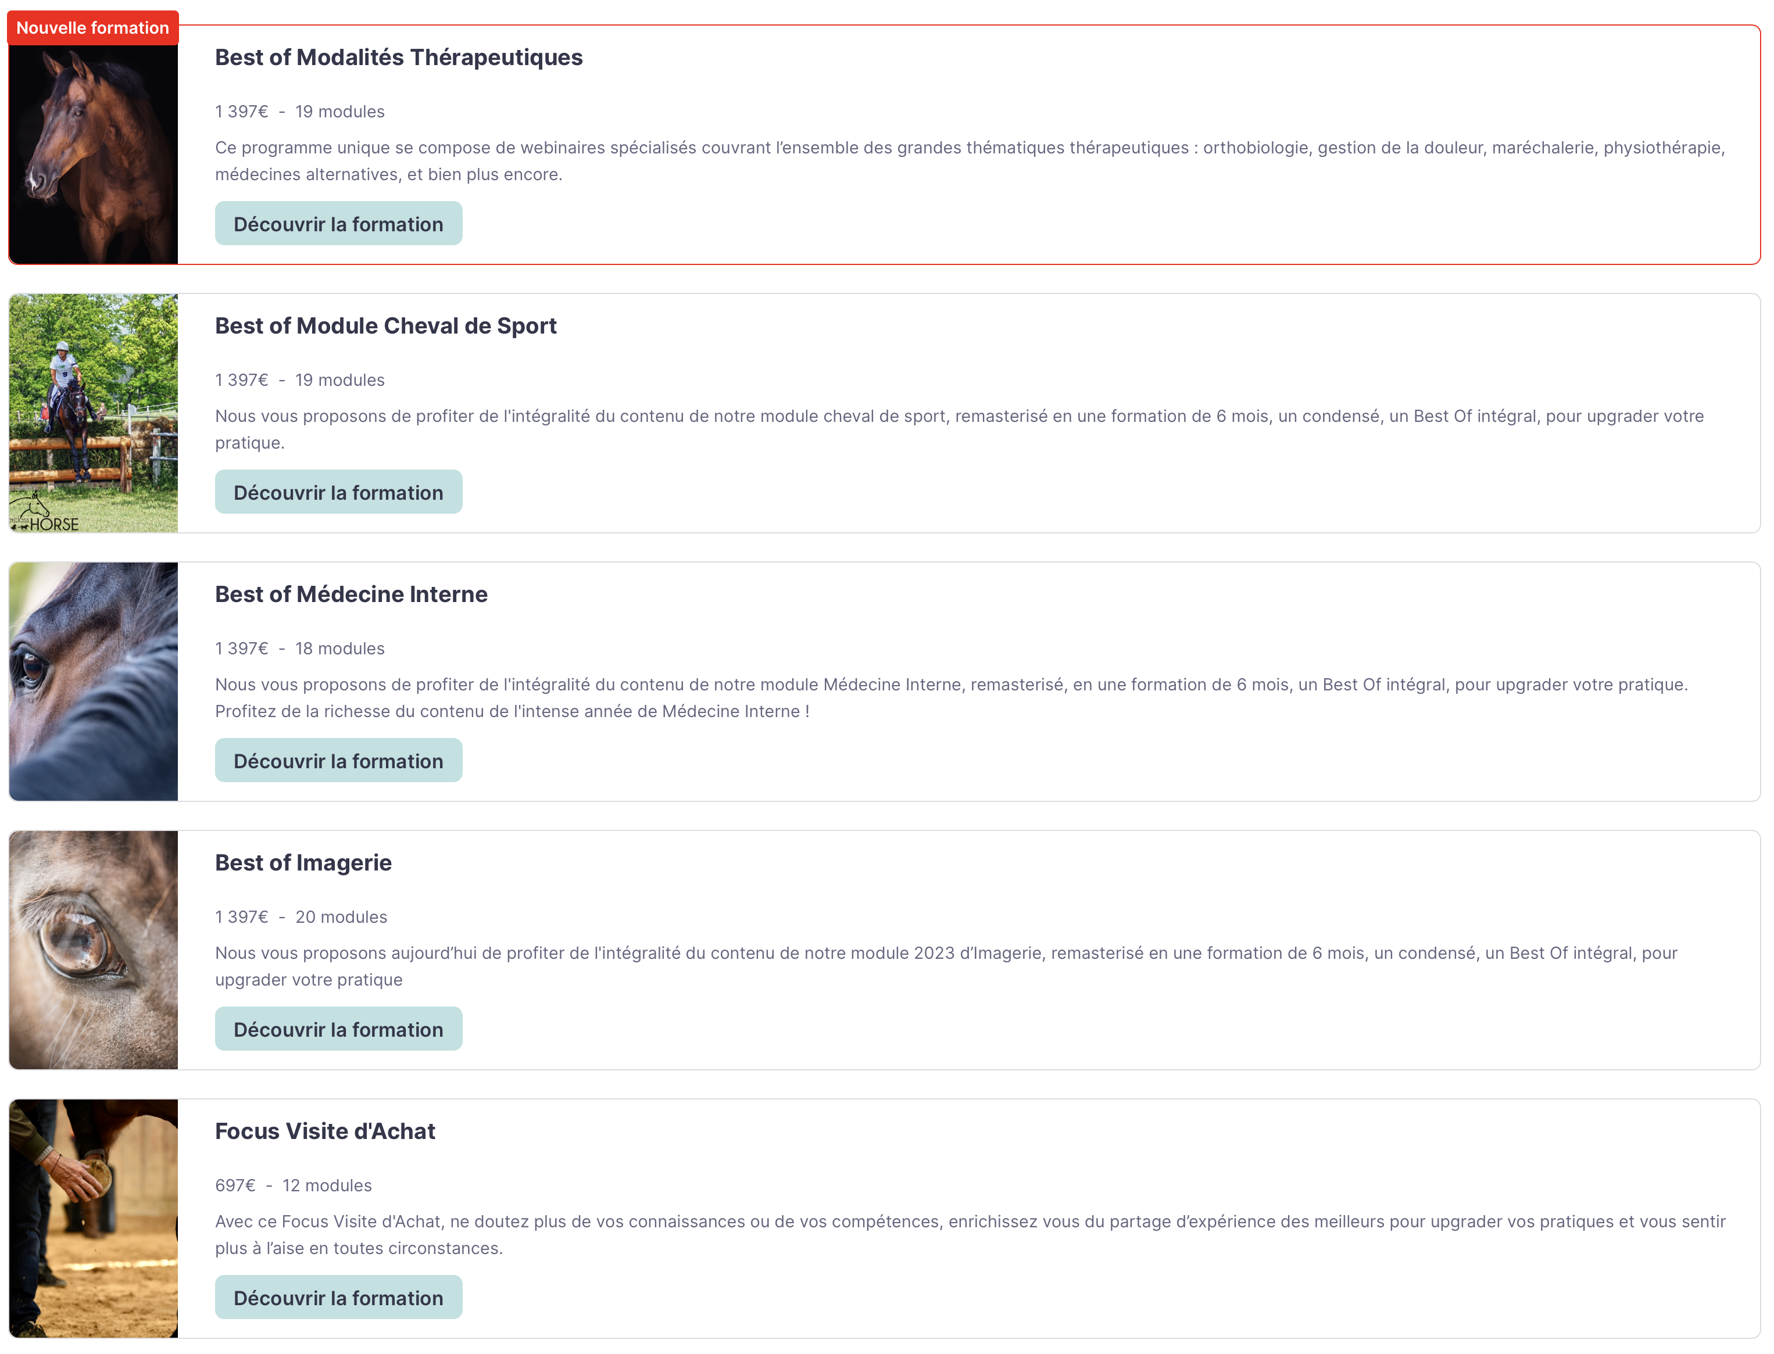Select the dark horse eye close-up thumbnail
The width and height of the screenshot is (1774, 1354).
coord(94,681)
